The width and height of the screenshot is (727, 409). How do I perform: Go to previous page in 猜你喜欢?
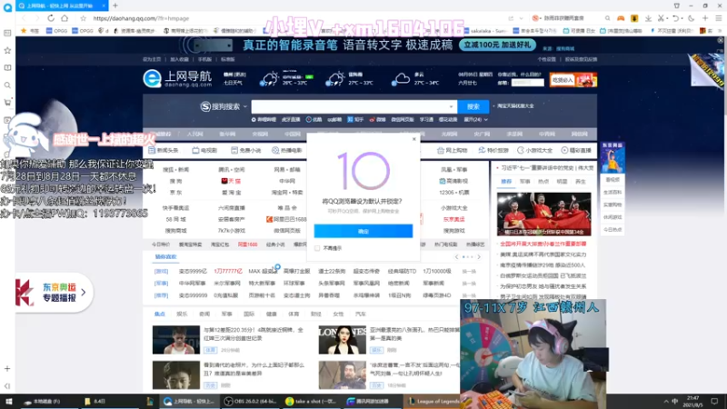point(457,257)
